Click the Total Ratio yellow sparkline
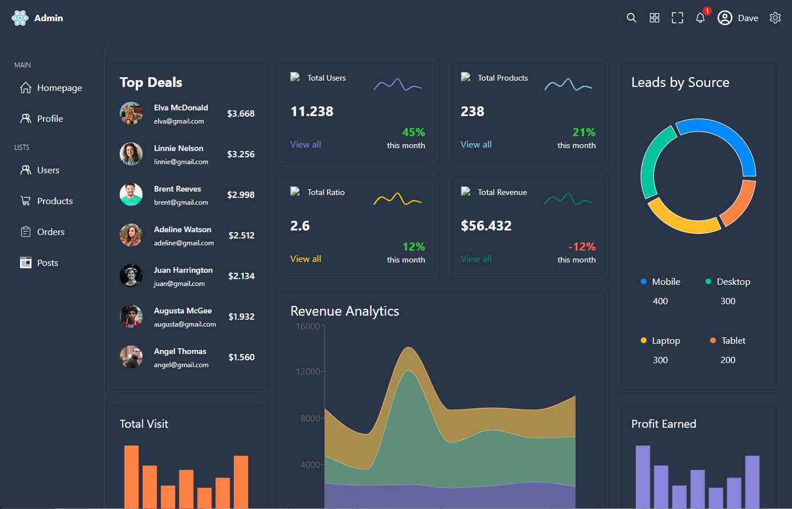This screenshot has height=509, width=792. pyautogui.click(x=398, y=199)
